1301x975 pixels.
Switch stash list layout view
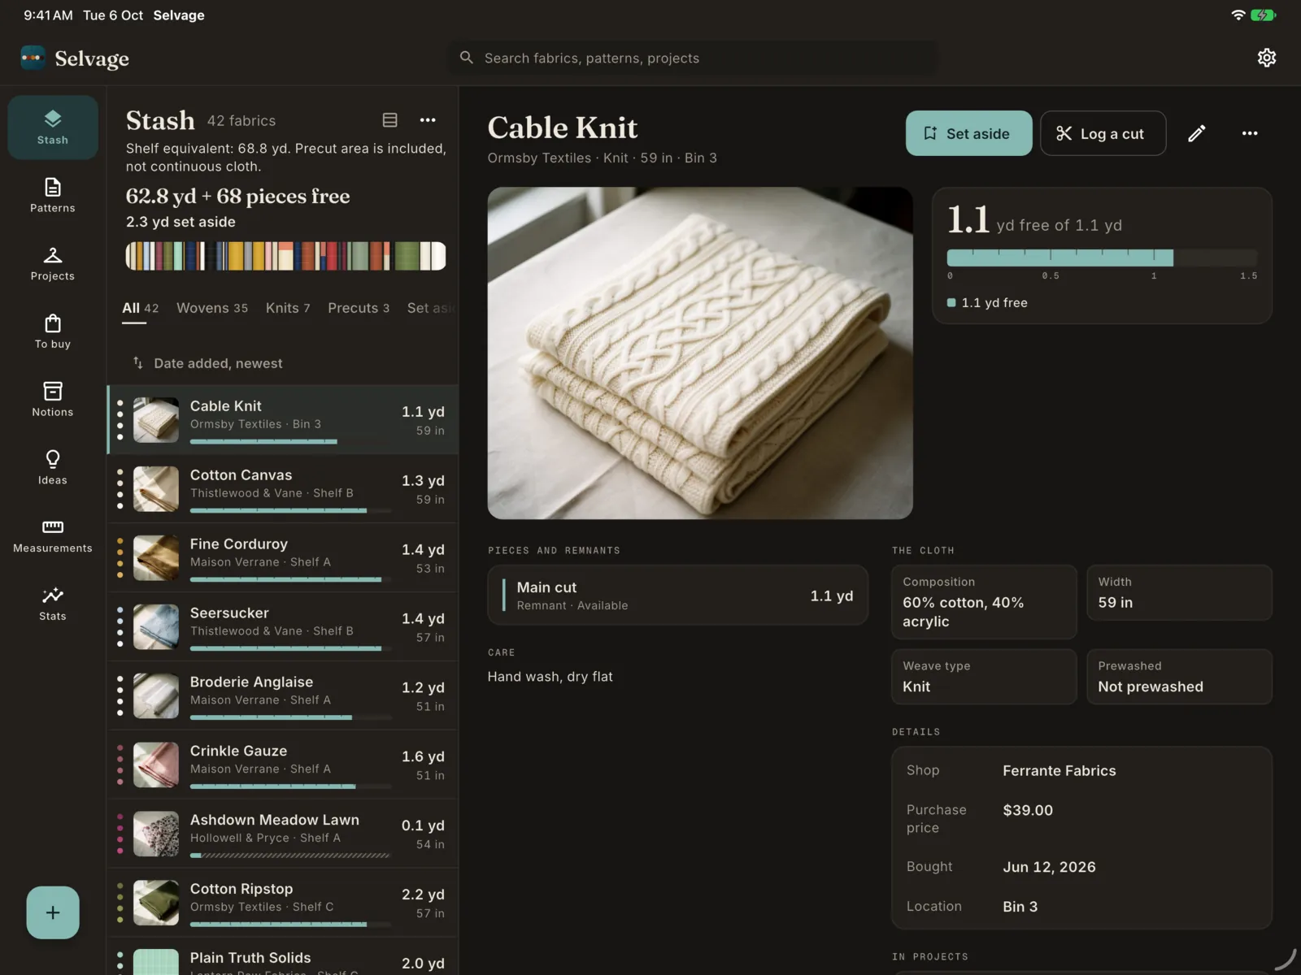[390, 120]
